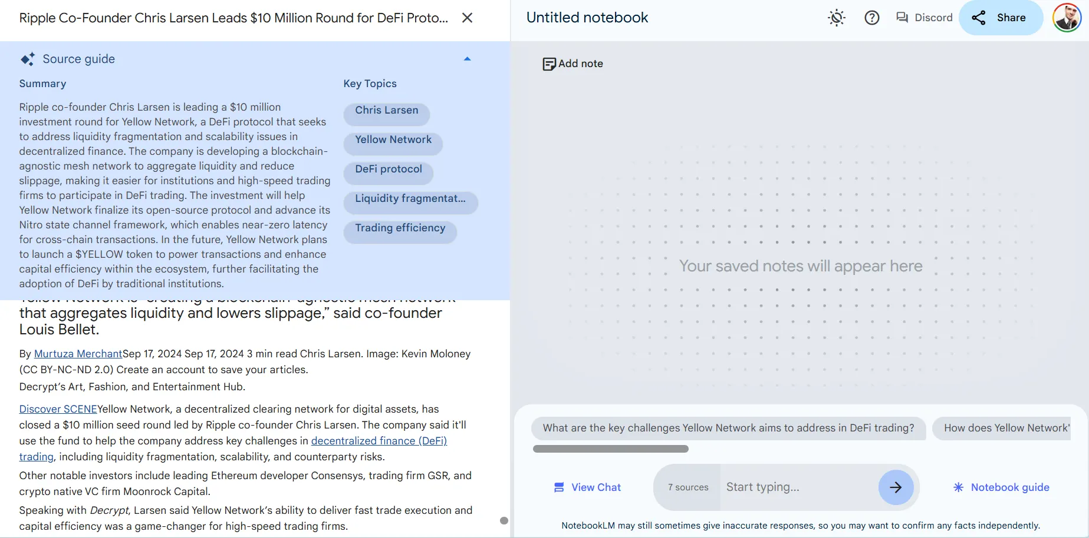Click the source title text beginning 'Ripple Co-Founder'
Screen dimensions: 1089x538
coord(233,18)
